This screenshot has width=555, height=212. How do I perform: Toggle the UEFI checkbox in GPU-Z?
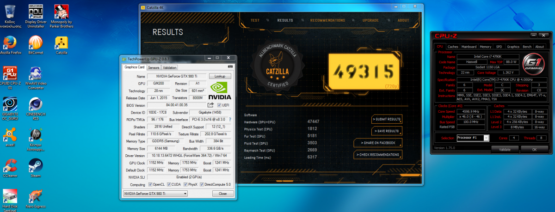pos(219,105)
